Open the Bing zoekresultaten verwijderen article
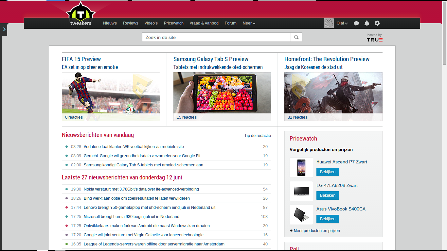The width and height of the screenshot is (447, 251). 137,198
